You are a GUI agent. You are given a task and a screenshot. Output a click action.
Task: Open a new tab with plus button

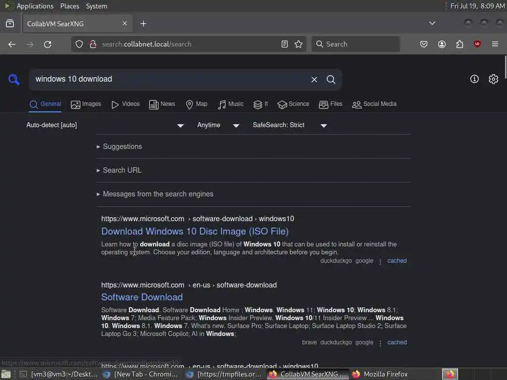[144, 24]
